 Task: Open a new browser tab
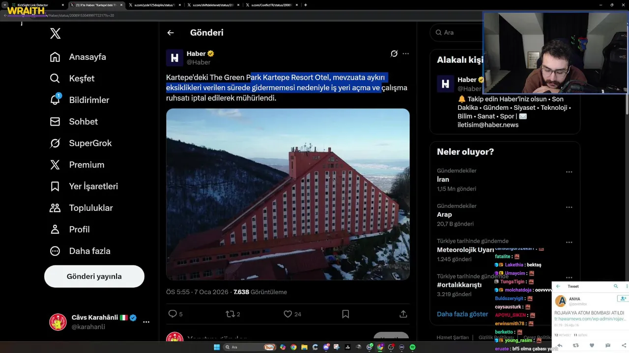[x=306, y=5]
